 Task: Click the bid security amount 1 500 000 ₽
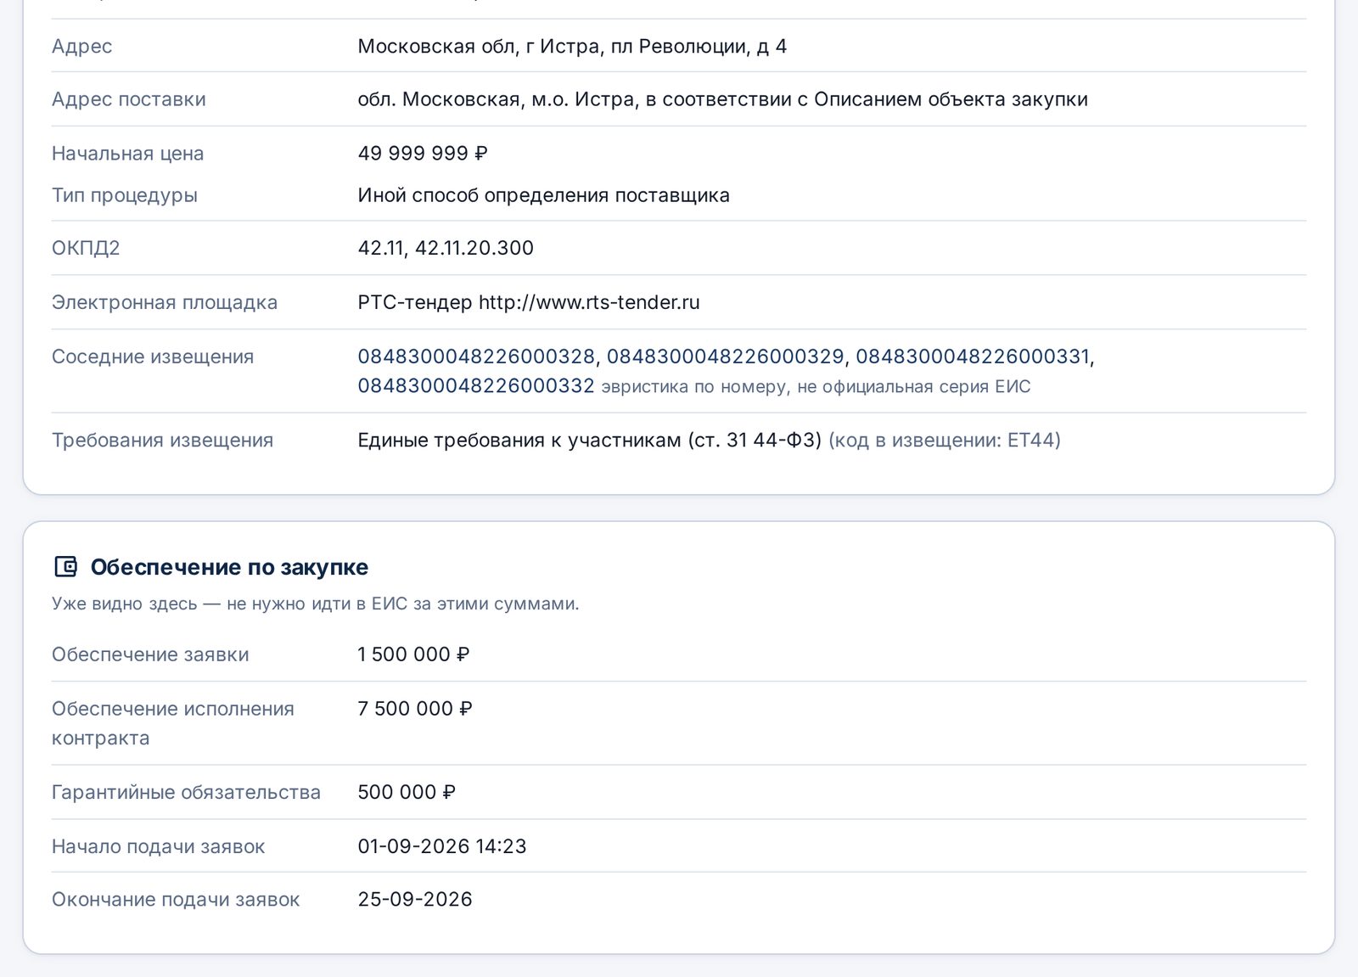coord(413,654)
